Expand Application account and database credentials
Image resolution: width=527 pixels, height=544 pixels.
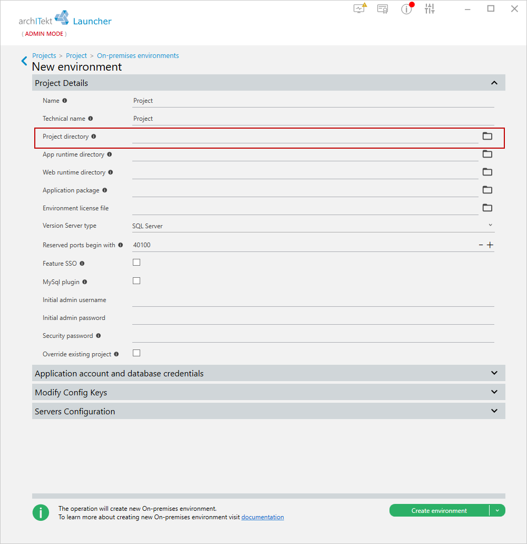pyautogui.click(x=269, y=373)
